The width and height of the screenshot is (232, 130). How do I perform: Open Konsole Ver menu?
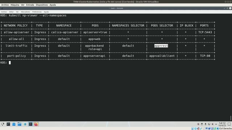pyautogui.click(x=17, y=12)
